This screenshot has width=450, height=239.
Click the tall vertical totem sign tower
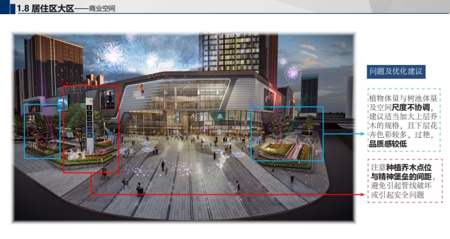[90, 127]
